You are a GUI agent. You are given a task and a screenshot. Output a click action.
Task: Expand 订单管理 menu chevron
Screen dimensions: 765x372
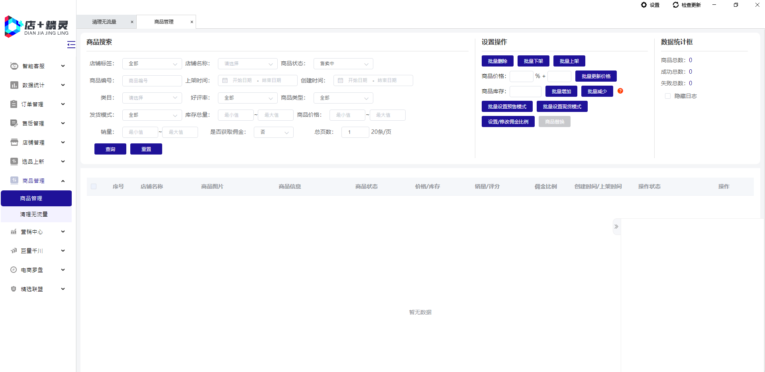(63, 104)
